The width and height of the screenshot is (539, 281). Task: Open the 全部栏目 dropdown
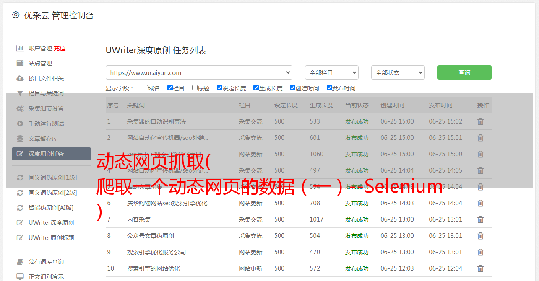[331, 72]
